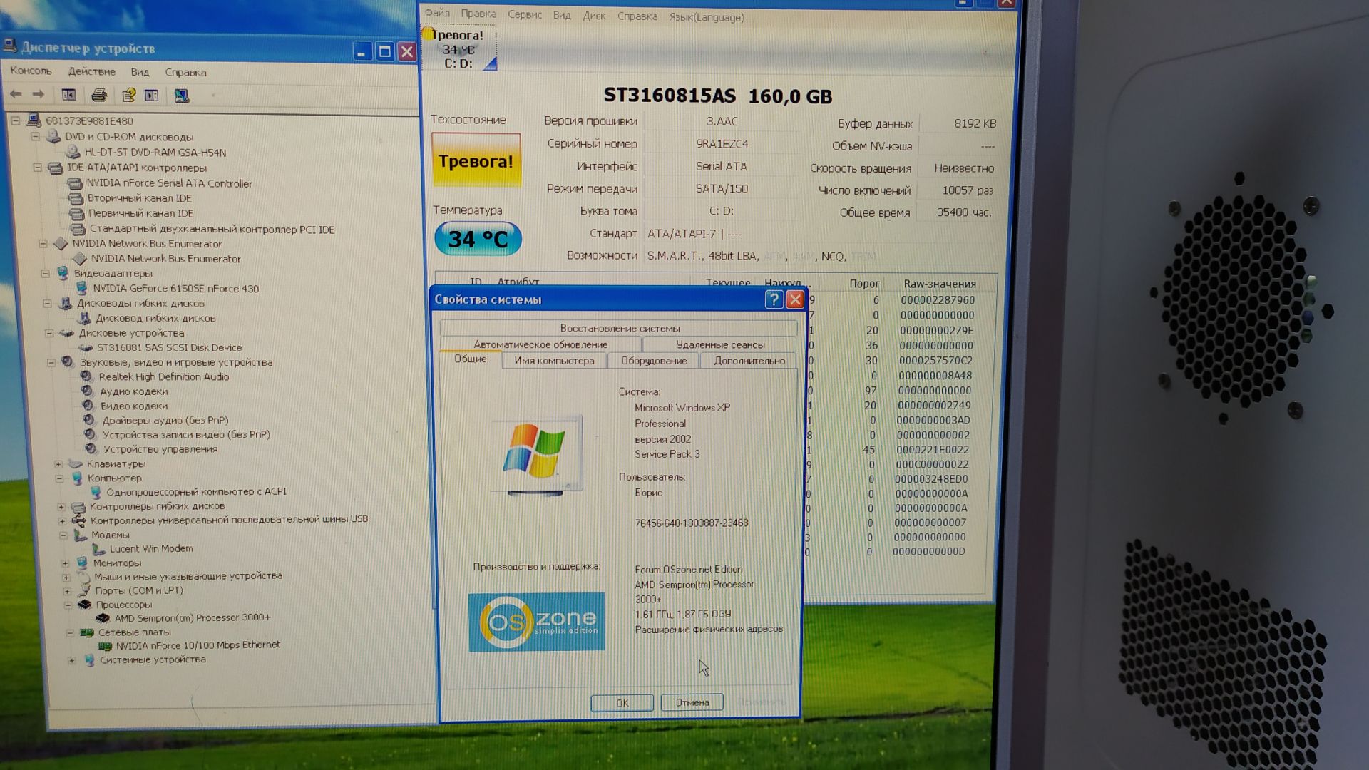Select NVIDIA GeForce 6150SE nForce 430 adapter
Screen dimensions: 1369x770
tap(175, 289)
